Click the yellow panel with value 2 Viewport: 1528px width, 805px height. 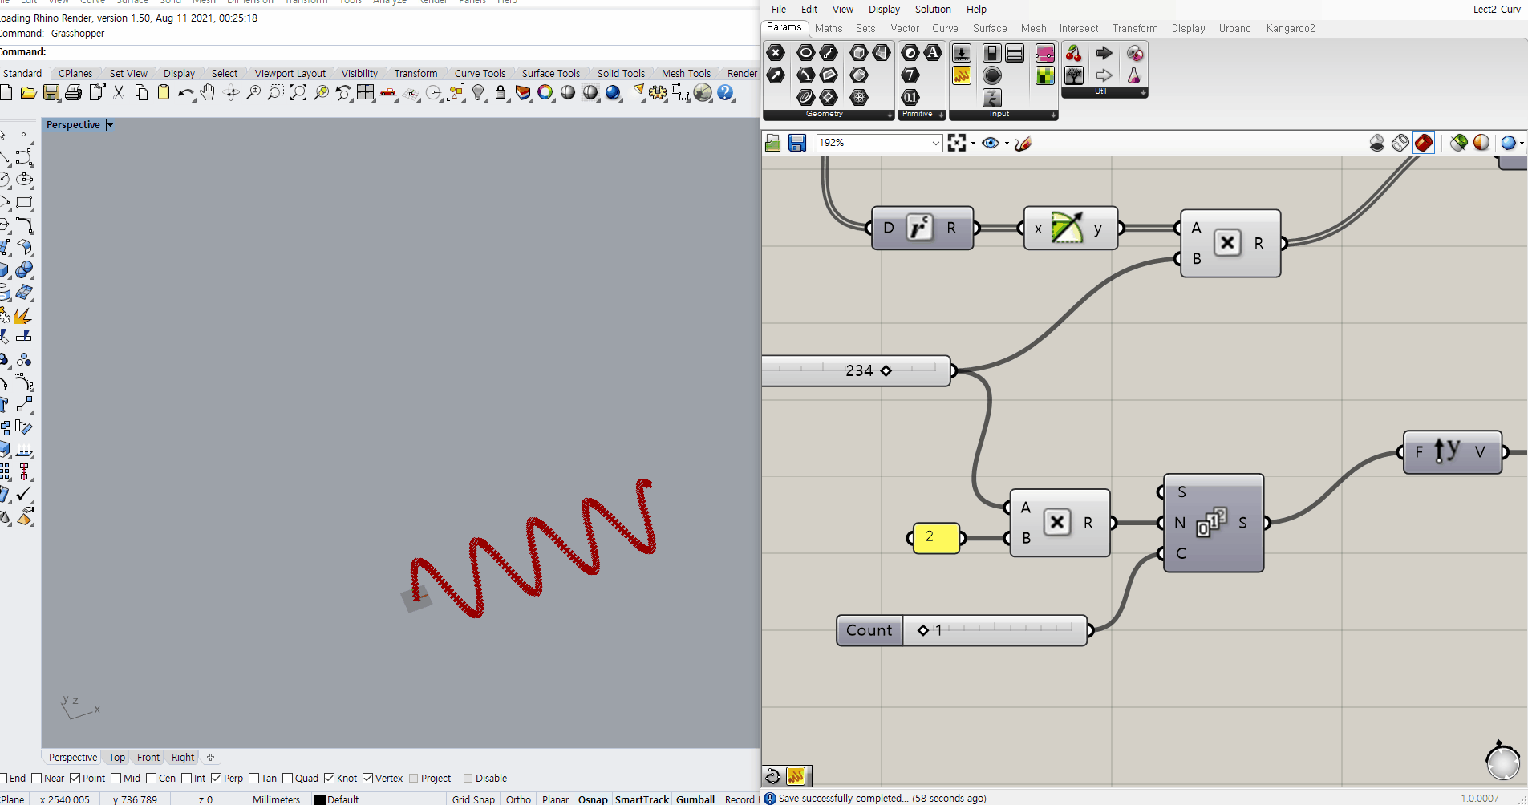(936, 537)
